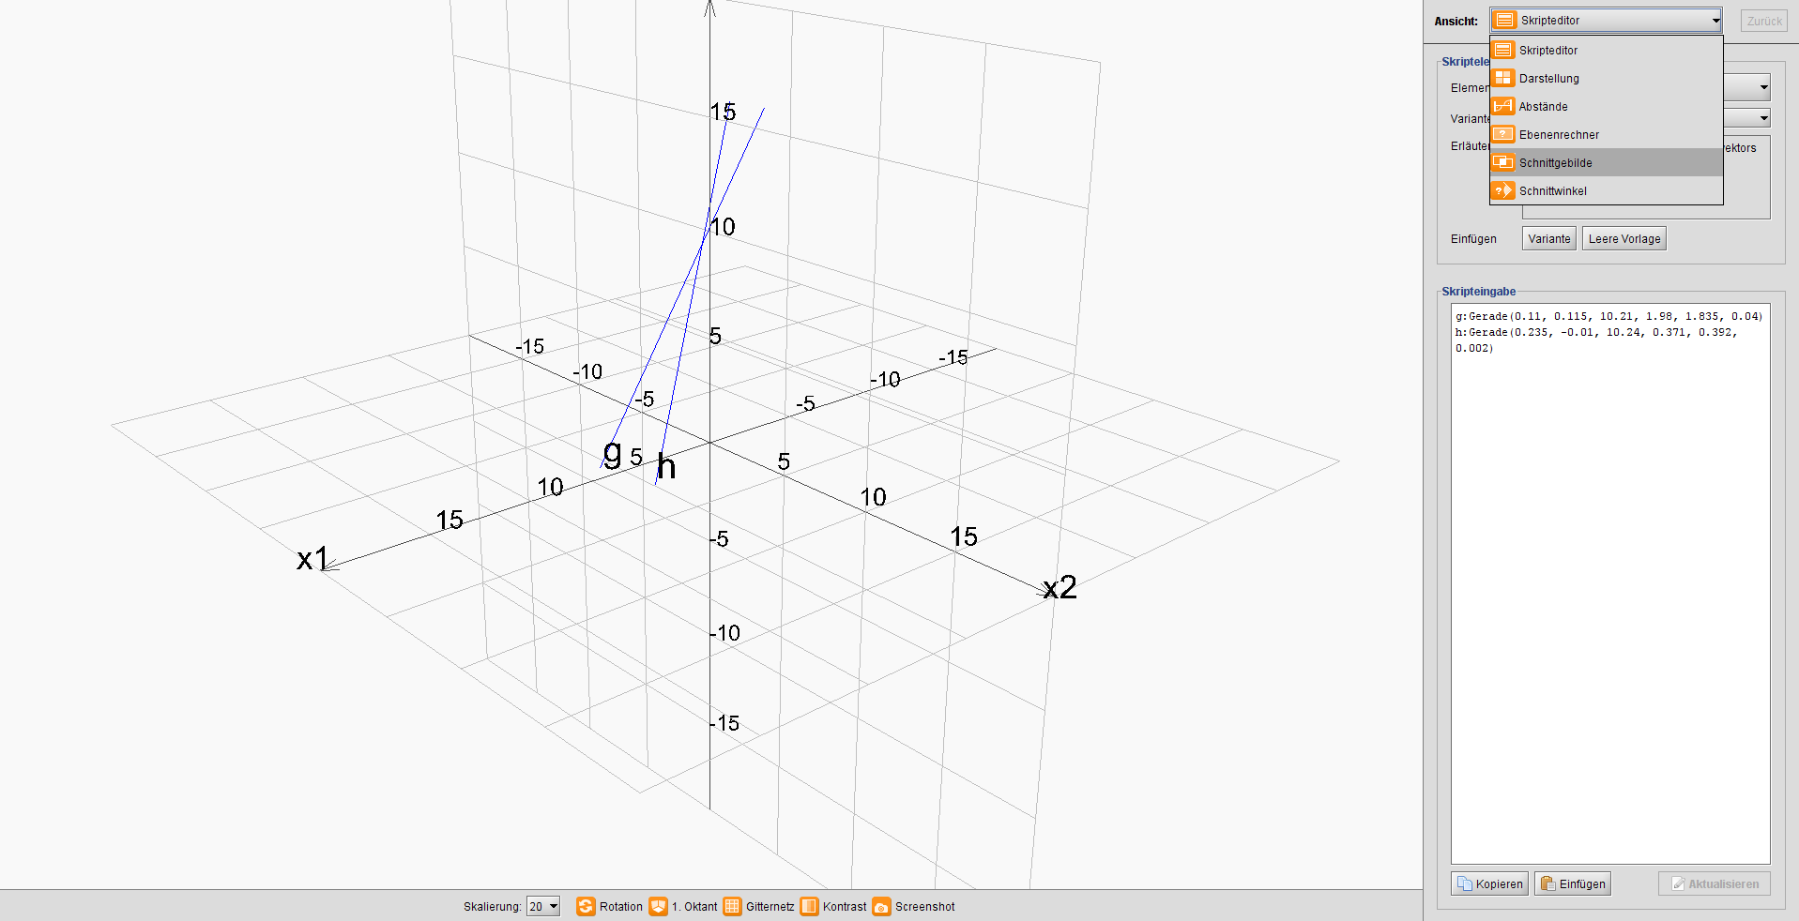1799x921 pixels.
Task: Choose Schnittwinkel in the view dropdown list
Action: point(1552,191)
